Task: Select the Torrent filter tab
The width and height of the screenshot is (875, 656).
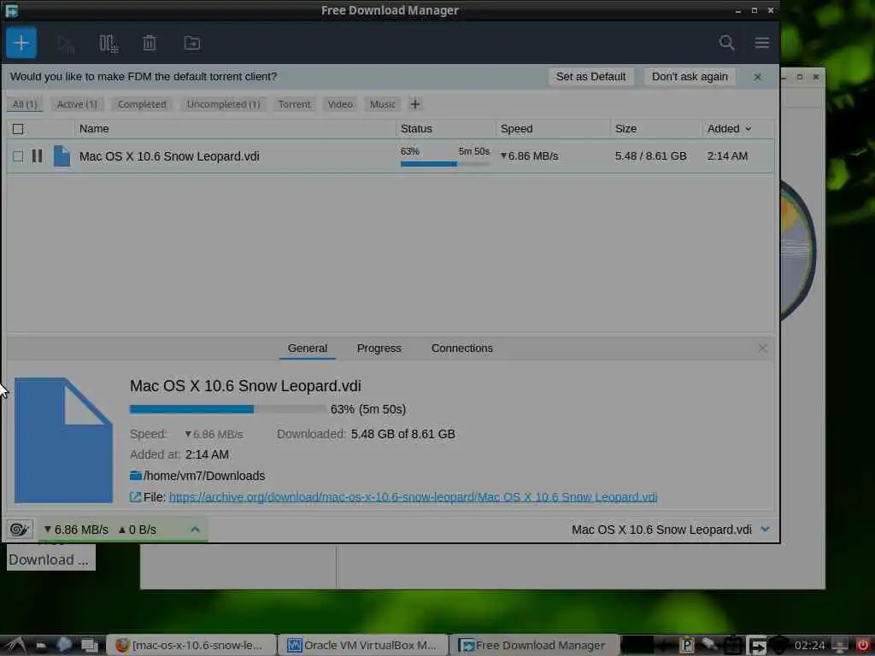Action: tap(294, 104)
